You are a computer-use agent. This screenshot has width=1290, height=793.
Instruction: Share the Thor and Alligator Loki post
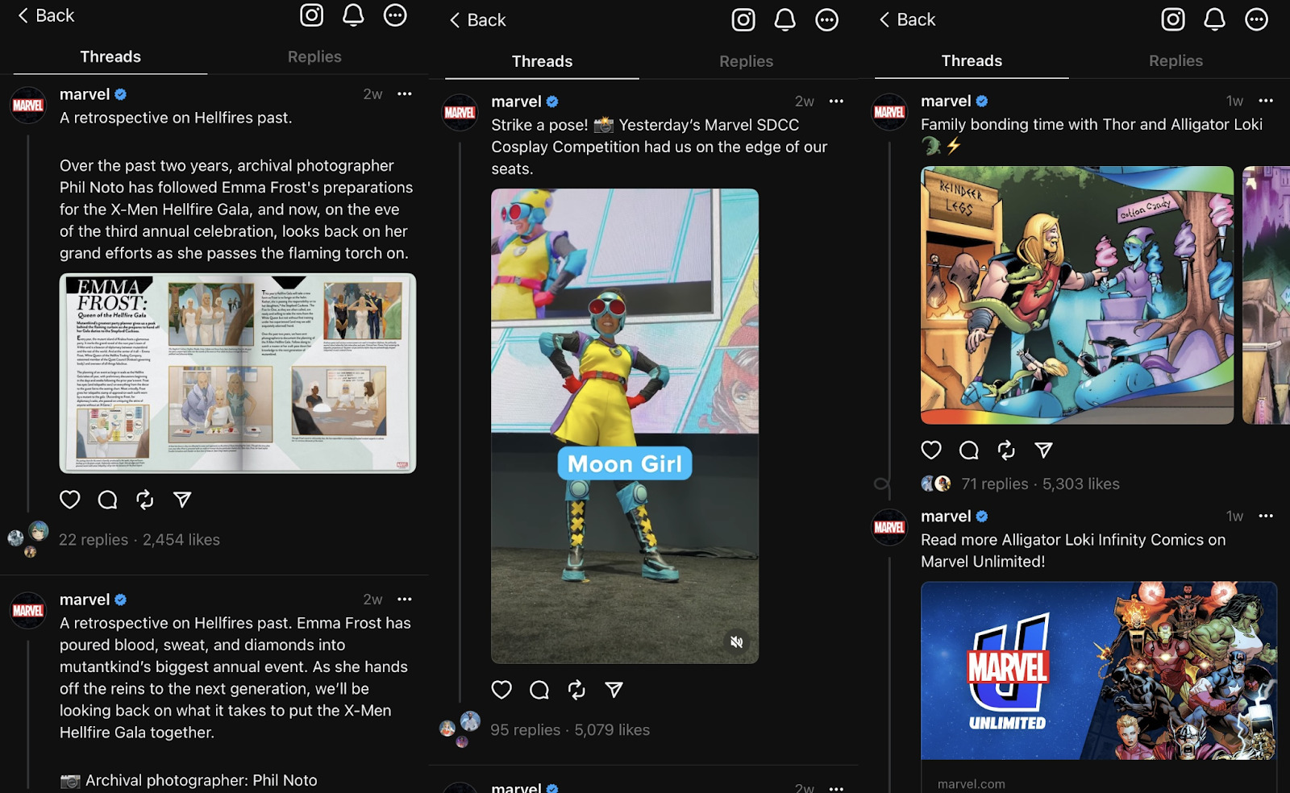click(1043, 450)
